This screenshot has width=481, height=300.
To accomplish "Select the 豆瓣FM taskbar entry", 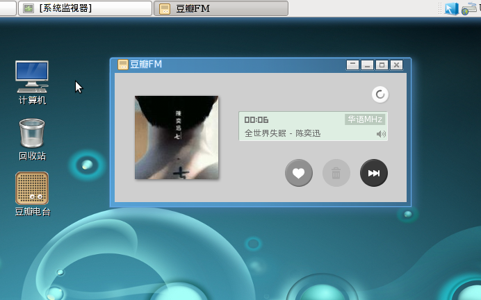I will coord(221,8).
